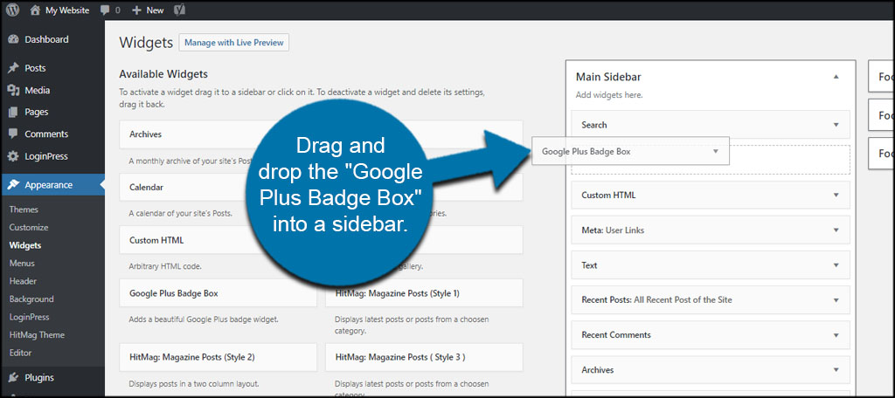The height and width of the screenshot is (398, 895).
Task: Select HitMag: Magazine Posts (Style 1) widget
Action: pyautogui.click(x=424, y=293)
